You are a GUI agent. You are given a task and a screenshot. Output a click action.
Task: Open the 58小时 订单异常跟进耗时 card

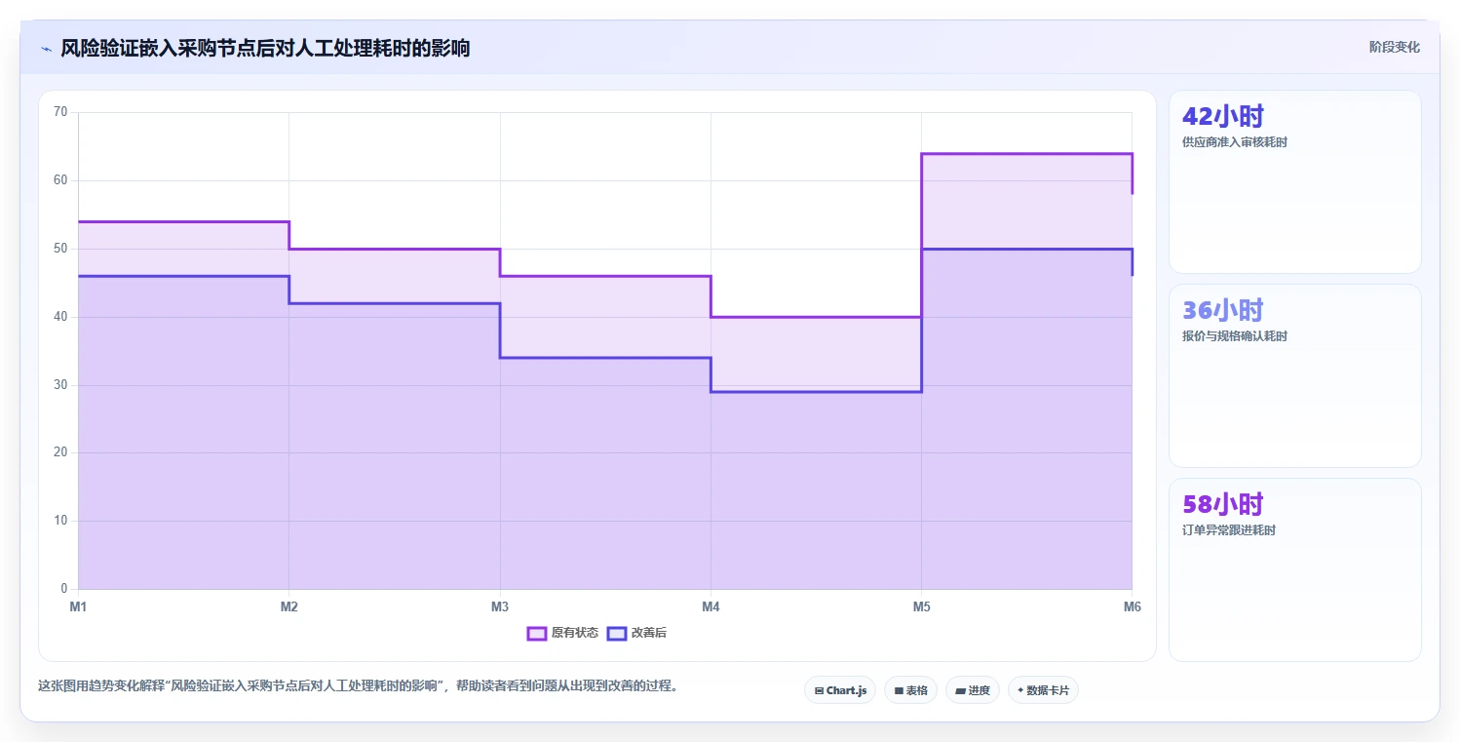coord(1295,570)
